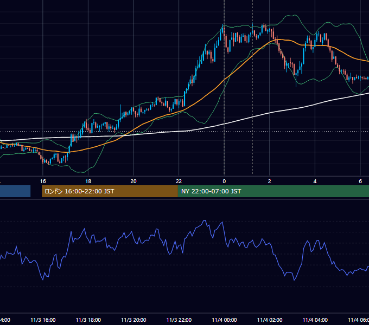Image resolution: width=369 pixels, height=325 pixels.
Task: Click the '4' hour label on the price chart
Action: 315,181
